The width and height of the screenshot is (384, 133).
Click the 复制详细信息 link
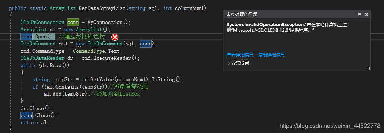pos(271,55)
